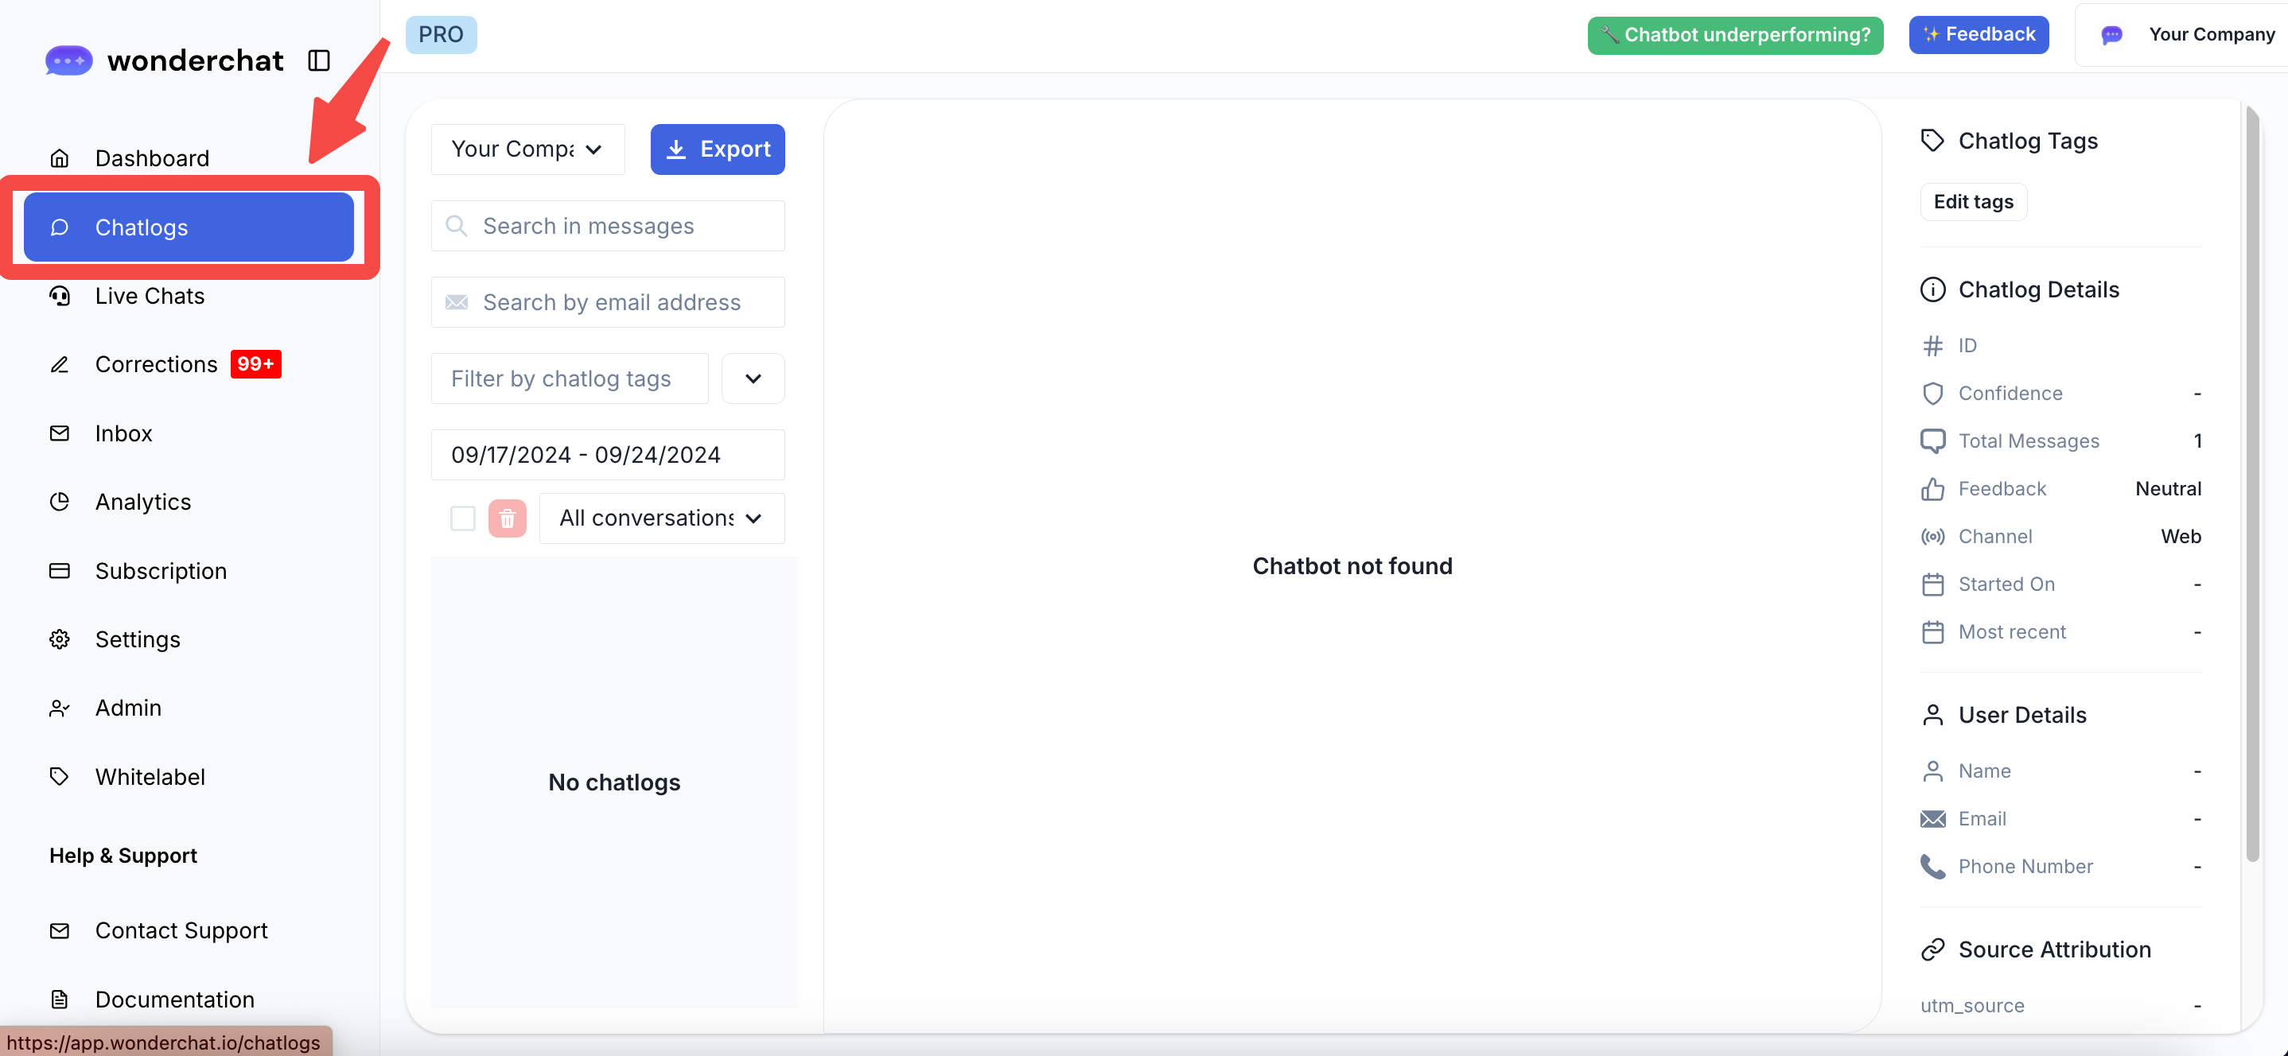This screenshot has width=2288, height=1056.
Task: Expand the chevron beside chatlog tags filter
Action: (x=753, y=379)
